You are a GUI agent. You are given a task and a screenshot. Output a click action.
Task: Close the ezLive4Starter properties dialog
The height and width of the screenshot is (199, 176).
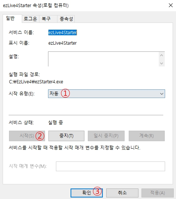[171, 5]
